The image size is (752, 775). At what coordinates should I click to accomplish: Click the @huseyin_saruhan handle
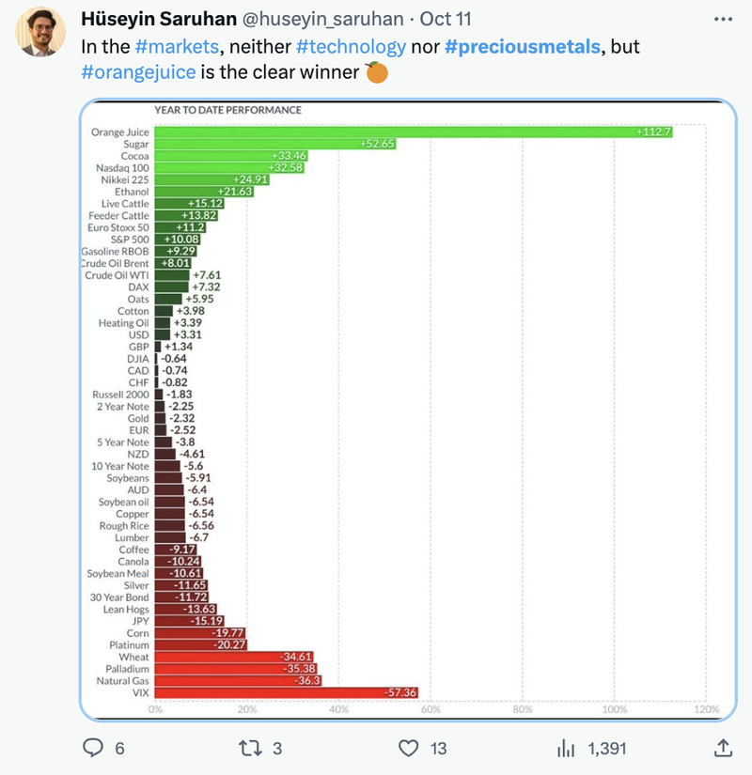pyautogui.click(x=323, y=20)
